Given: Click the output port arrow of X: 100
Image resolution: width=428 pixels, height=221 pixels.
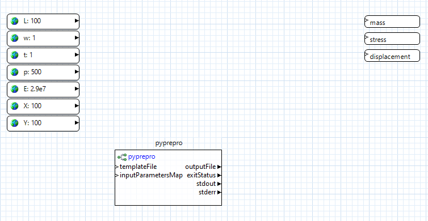Looking at the screenshot, I should pos(77,106).
